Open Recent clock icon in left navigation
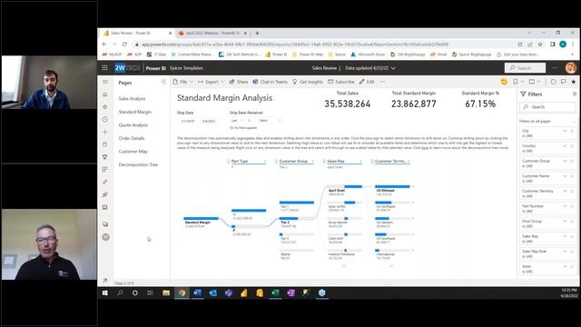This screenshot has height=327, width=581. (105, 119)
